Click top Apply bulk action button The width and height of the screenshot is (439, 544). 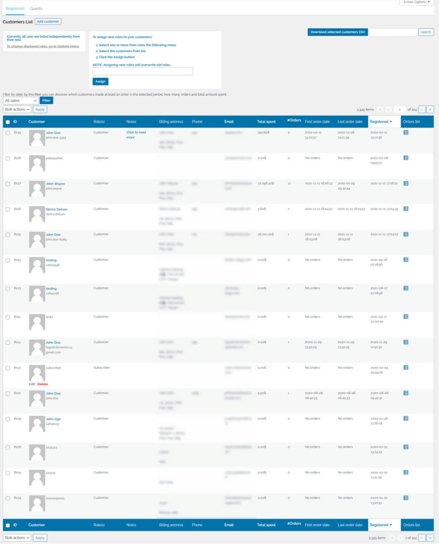pyautogui.click(x=40, y=109)
